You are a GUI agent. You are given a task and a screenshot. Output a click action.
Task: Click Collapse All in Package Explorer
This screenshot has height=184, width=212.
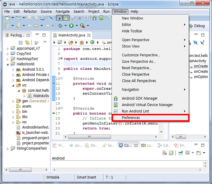pyautogui.click(x=21, y=43)
